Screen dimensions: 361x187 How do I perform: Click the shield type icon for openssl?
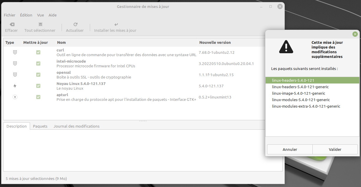point(15,75)
